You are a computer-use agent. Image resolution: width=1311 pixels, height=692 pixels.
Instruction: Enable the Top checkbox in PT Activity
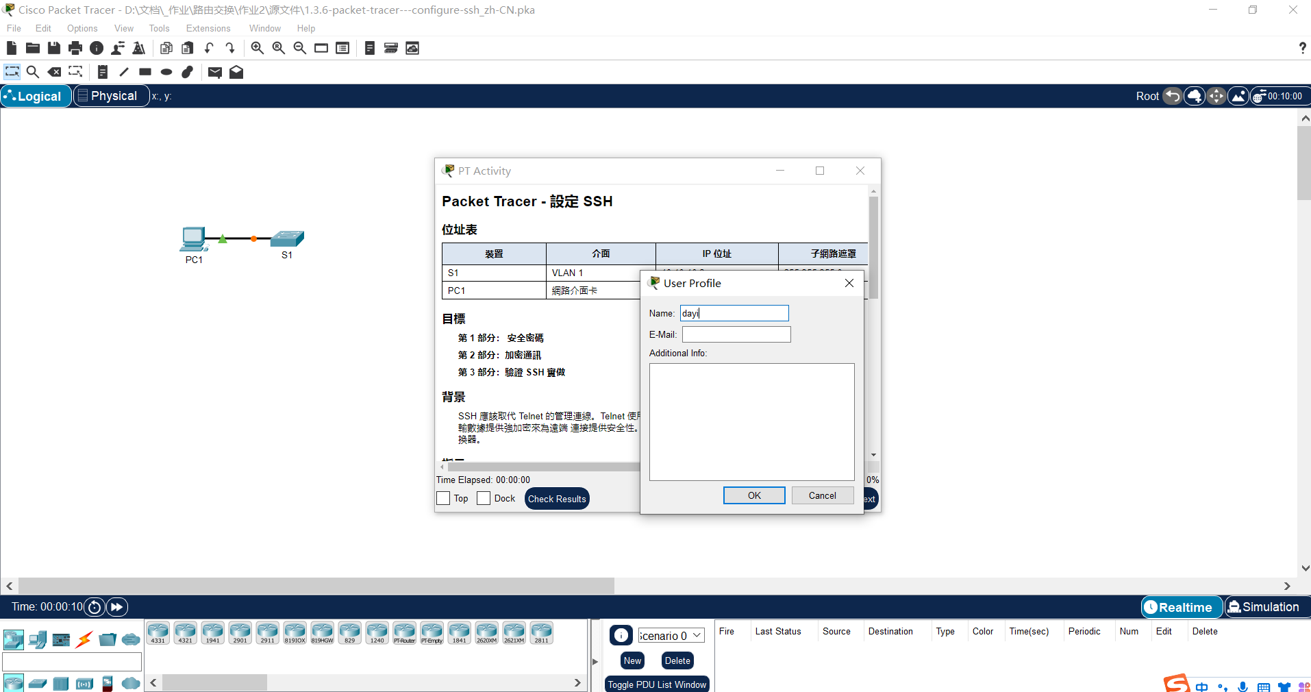click(x=443, y=498)
